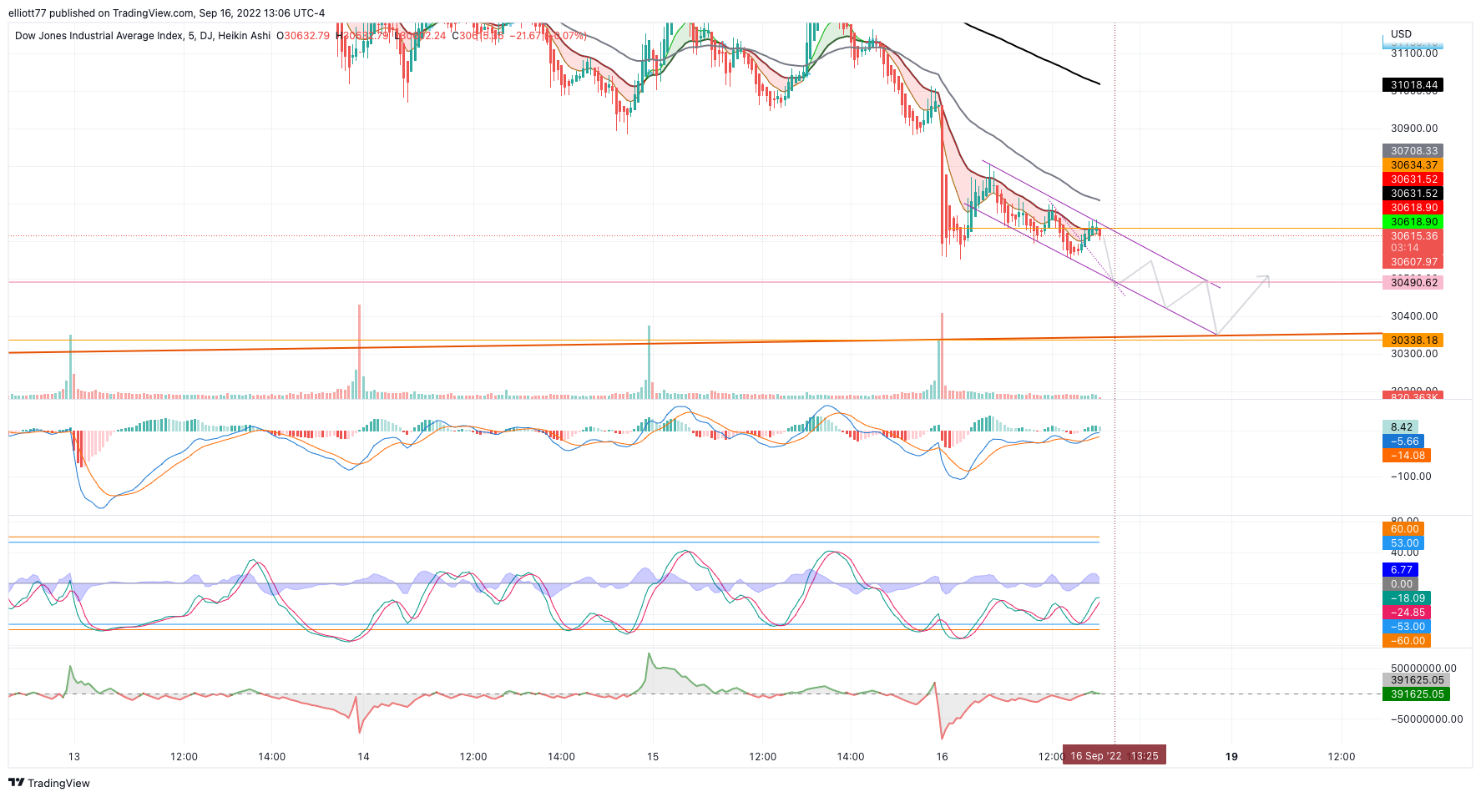Select the -50000000.00 volume axis label
The image size is (1481, 797).
click(1427, 719)
